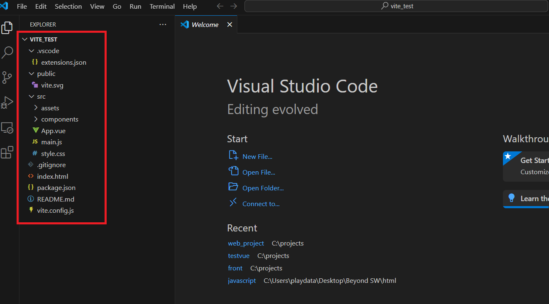Click the VS Code logo in title bar
Image resolution: width=549 pixels, height=304 pixels.
(x=4, y=6)
